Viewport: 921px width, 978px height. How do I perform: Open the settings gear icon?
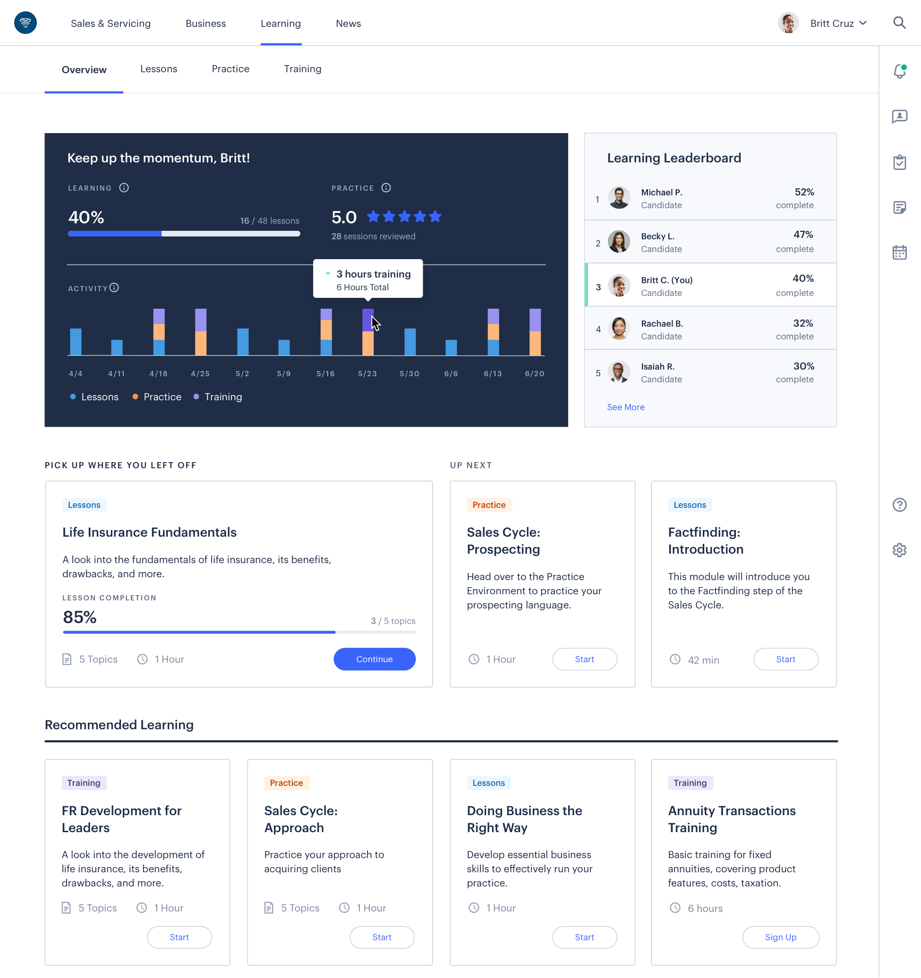click(899, 550)
